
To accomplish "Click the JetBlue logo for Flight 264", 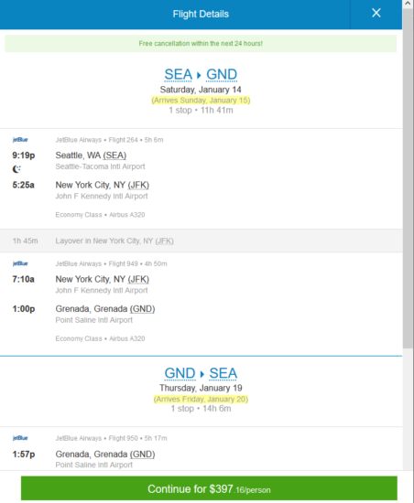I will (x=20, y=140).
